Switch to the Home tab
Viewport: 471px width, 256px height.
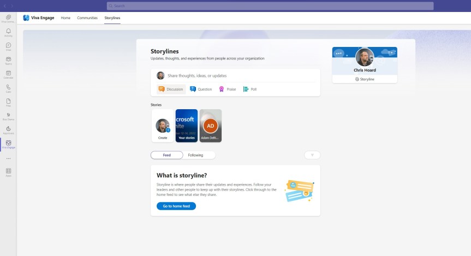pyautogui.click(x=65, y=17)
